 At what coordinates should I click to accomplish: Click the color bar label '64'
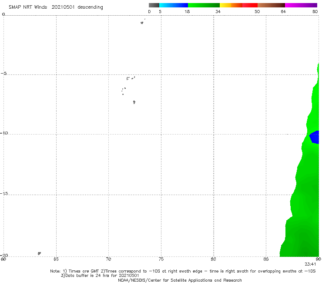click(x=283, y=11)
